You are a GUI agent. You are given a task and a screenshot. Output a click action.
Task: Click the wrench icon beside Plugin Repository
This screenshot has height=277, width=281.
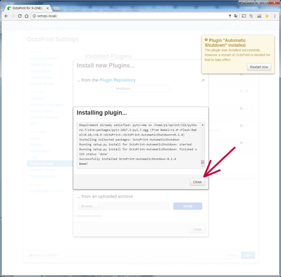click(203, 80)
